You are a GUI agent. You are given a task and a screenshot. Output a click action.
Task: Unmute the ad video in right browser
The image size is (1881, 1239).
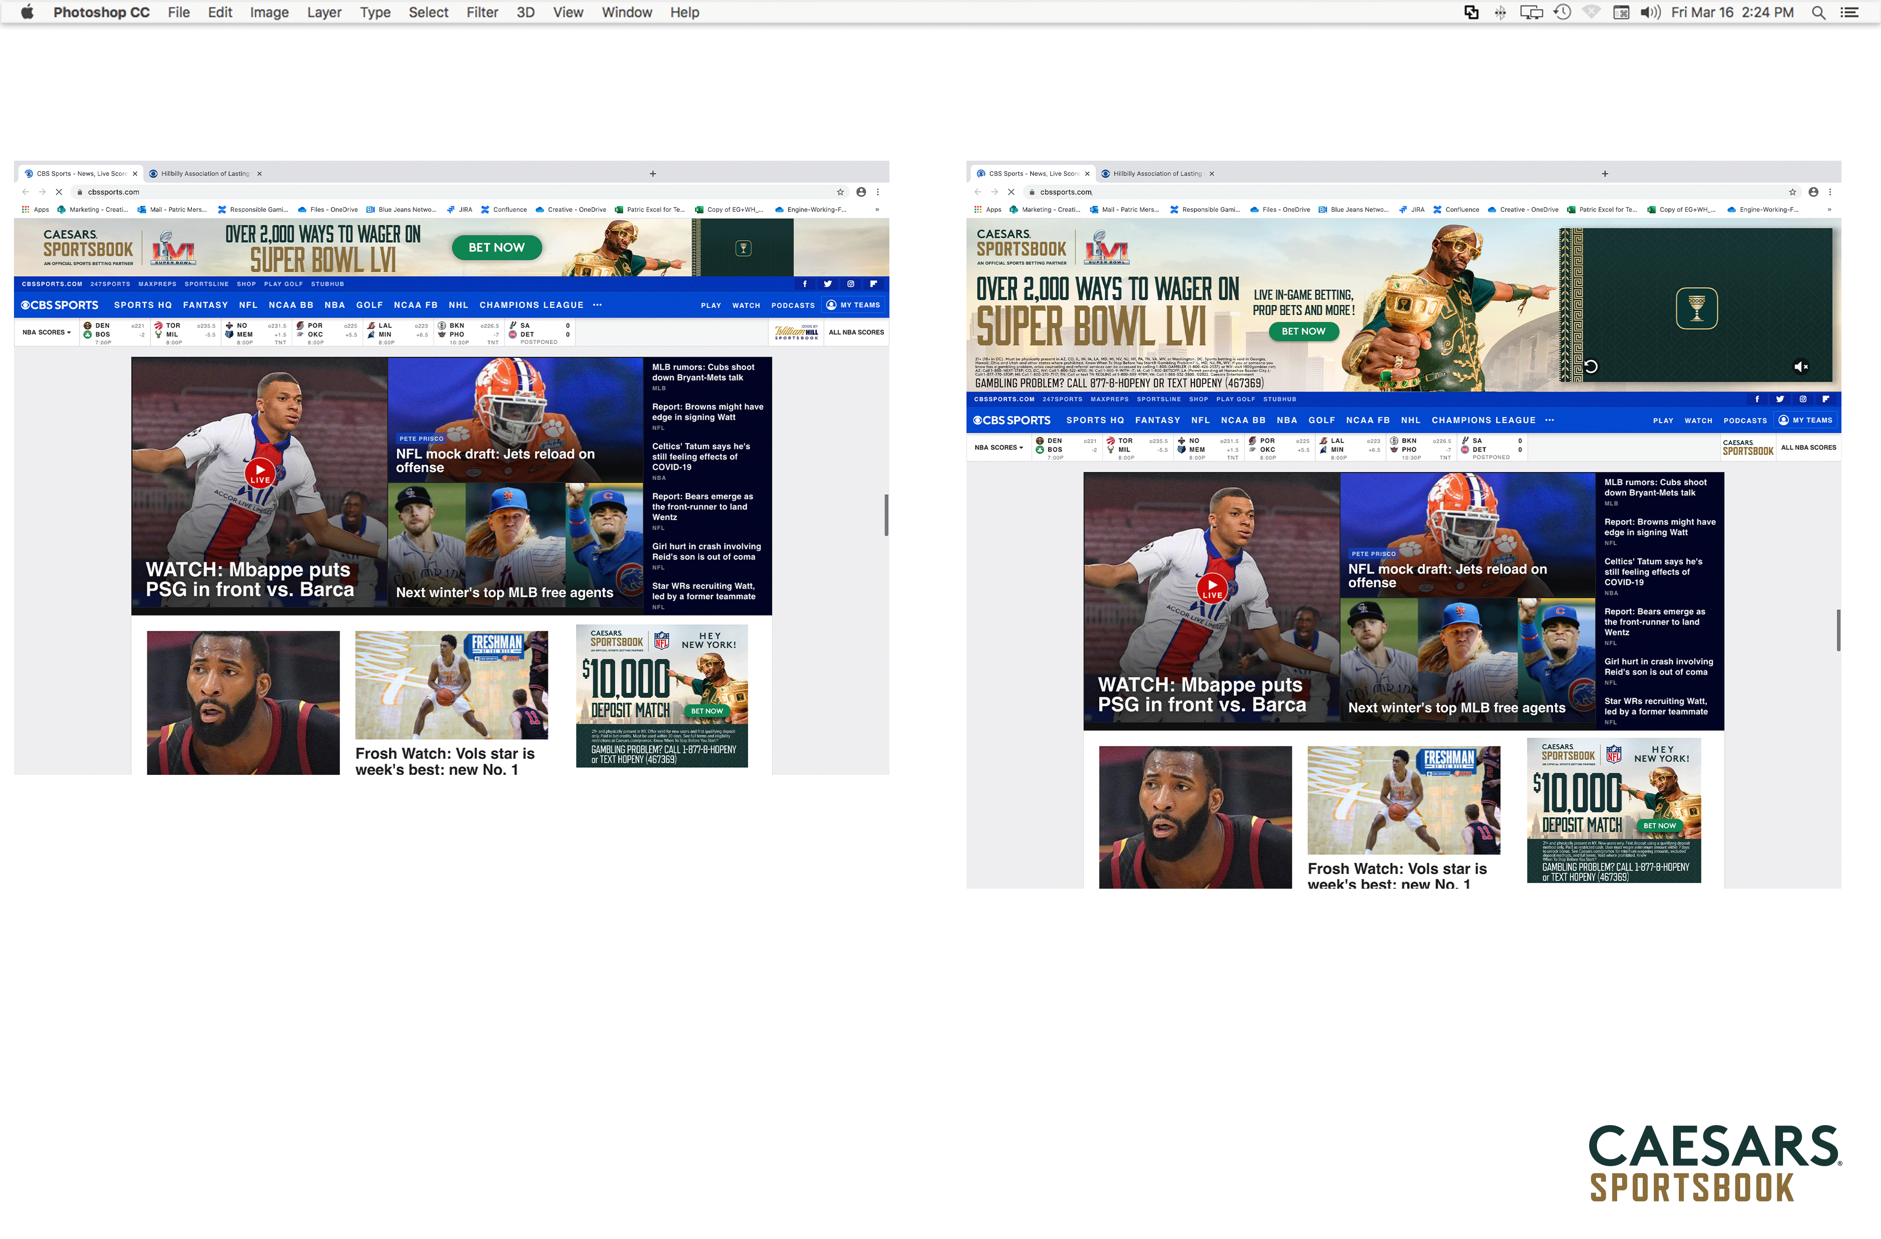click(x=1801, y=366)
